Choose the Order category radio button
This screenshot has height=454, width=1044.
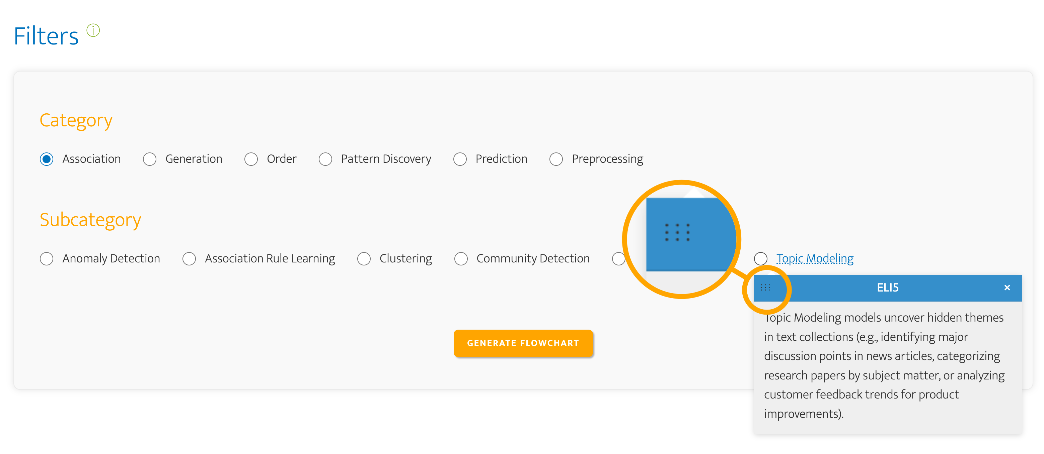pyautogui.click(x=251, y=159)
